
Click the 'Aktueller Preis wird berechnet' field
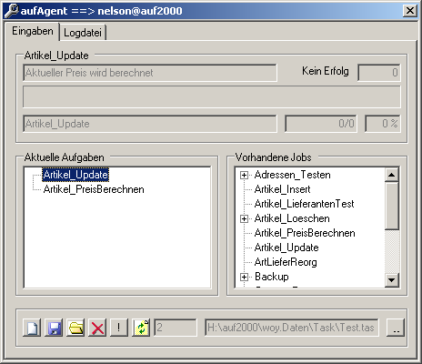[x=150, y=73]
